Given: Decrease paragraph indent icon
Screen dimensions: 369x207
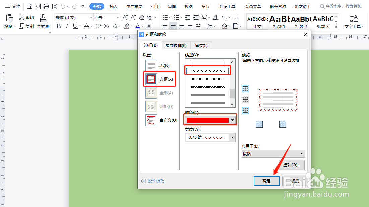Looking at the screenshot, I should tap(188, 17).
